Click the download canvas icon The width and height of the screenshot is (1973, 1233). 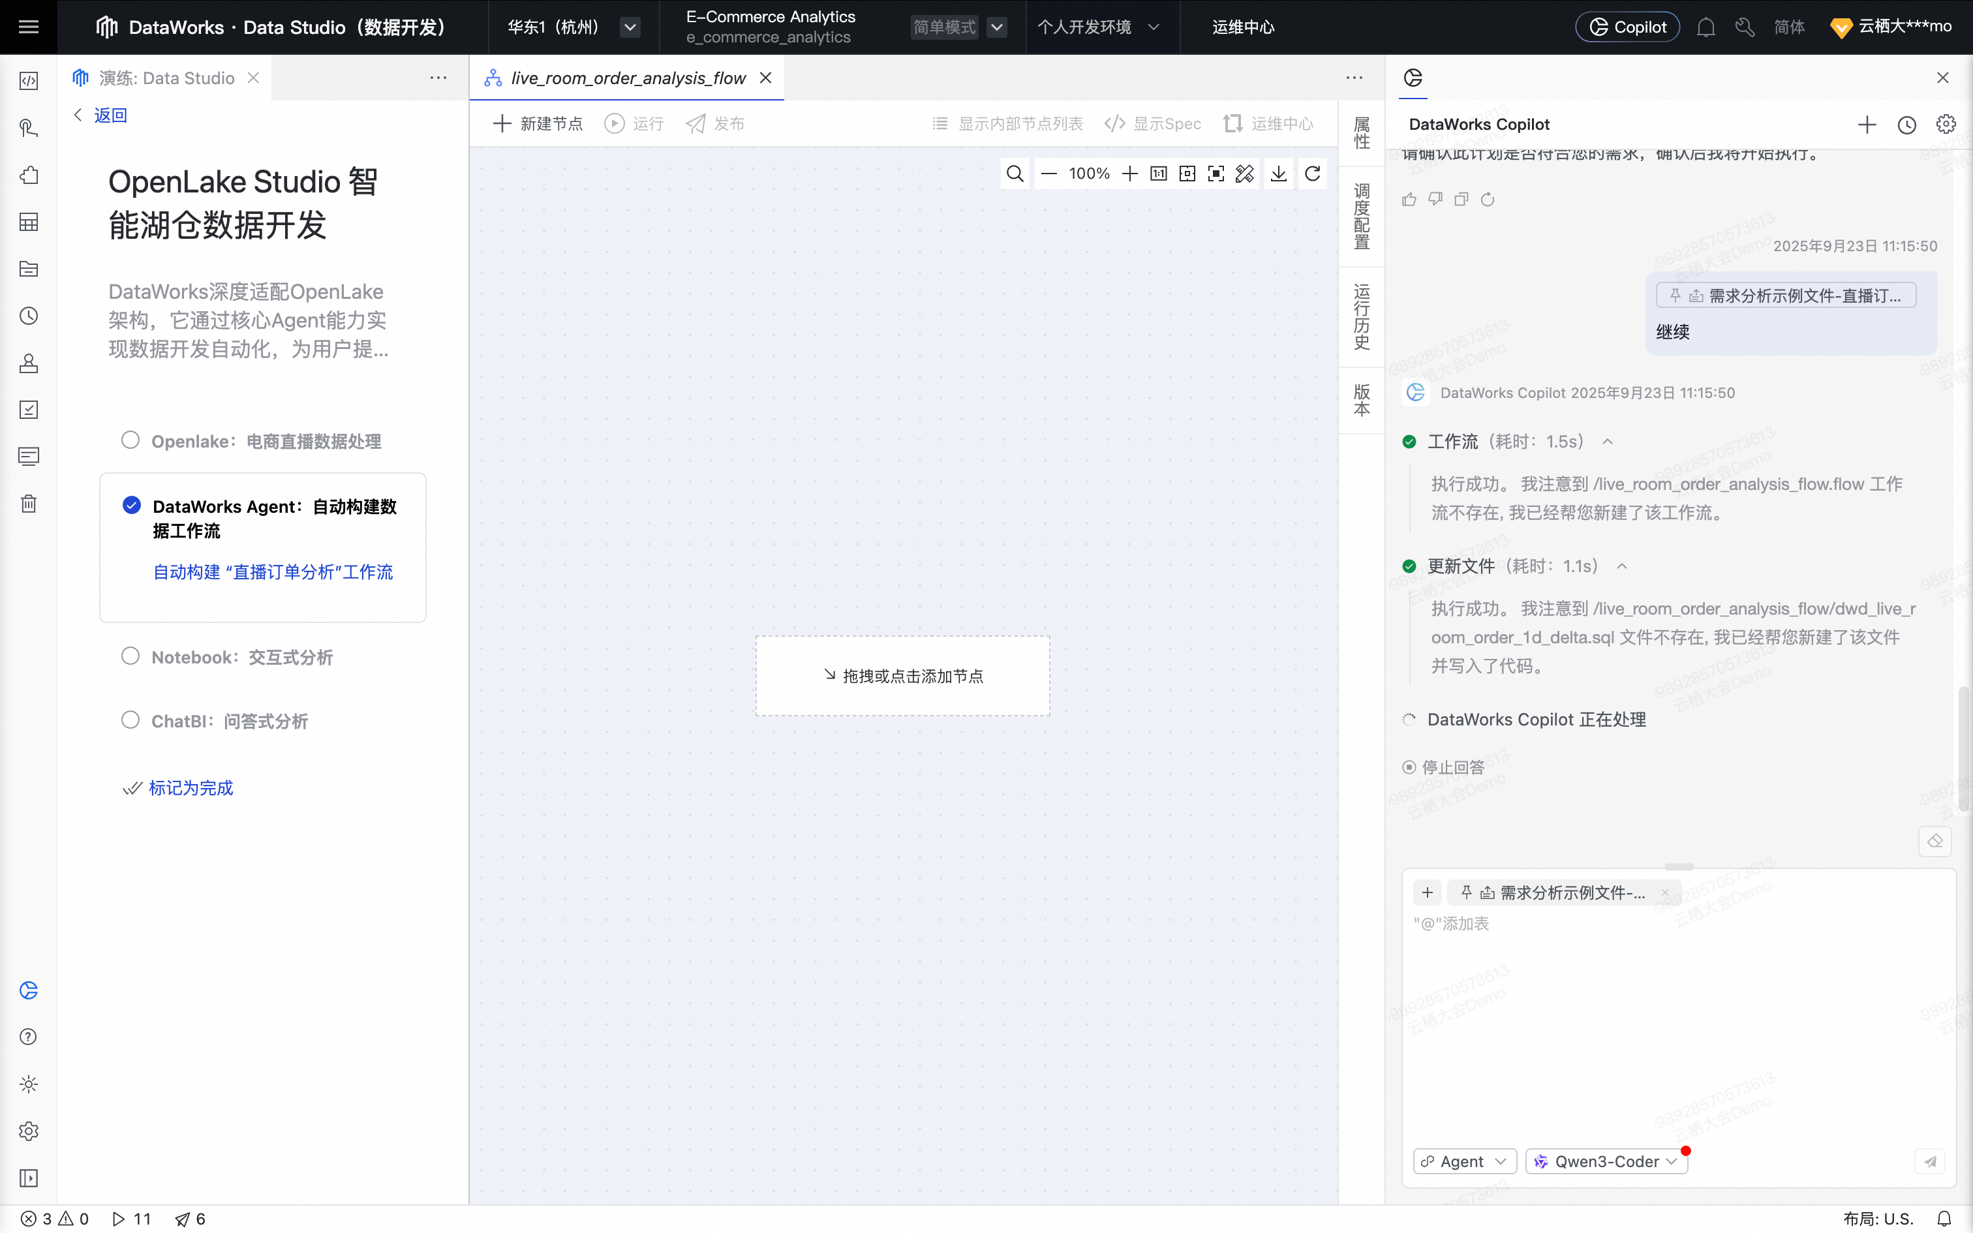pos(1278,174)
